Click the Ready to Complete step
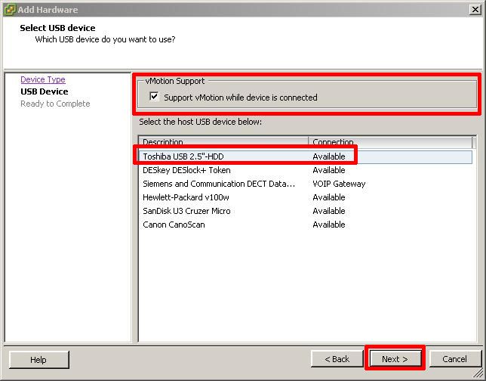486x381 pixels. point(55,104)
